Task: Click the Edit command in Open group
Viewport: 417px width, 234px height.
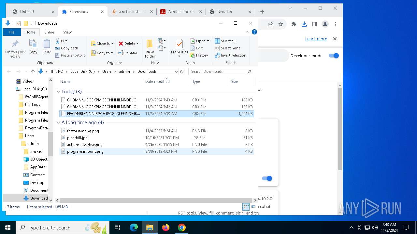Action: coord(196,48)
